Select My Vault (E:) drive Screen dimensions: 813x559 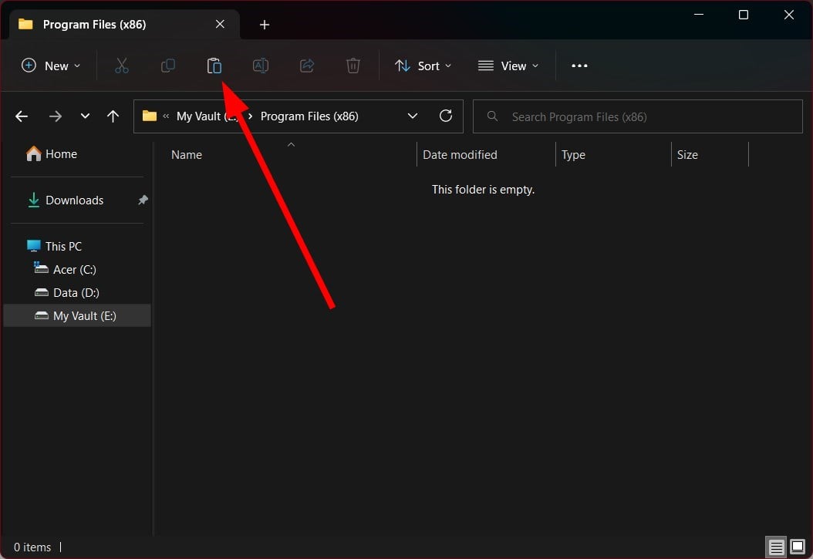[84, 315]
